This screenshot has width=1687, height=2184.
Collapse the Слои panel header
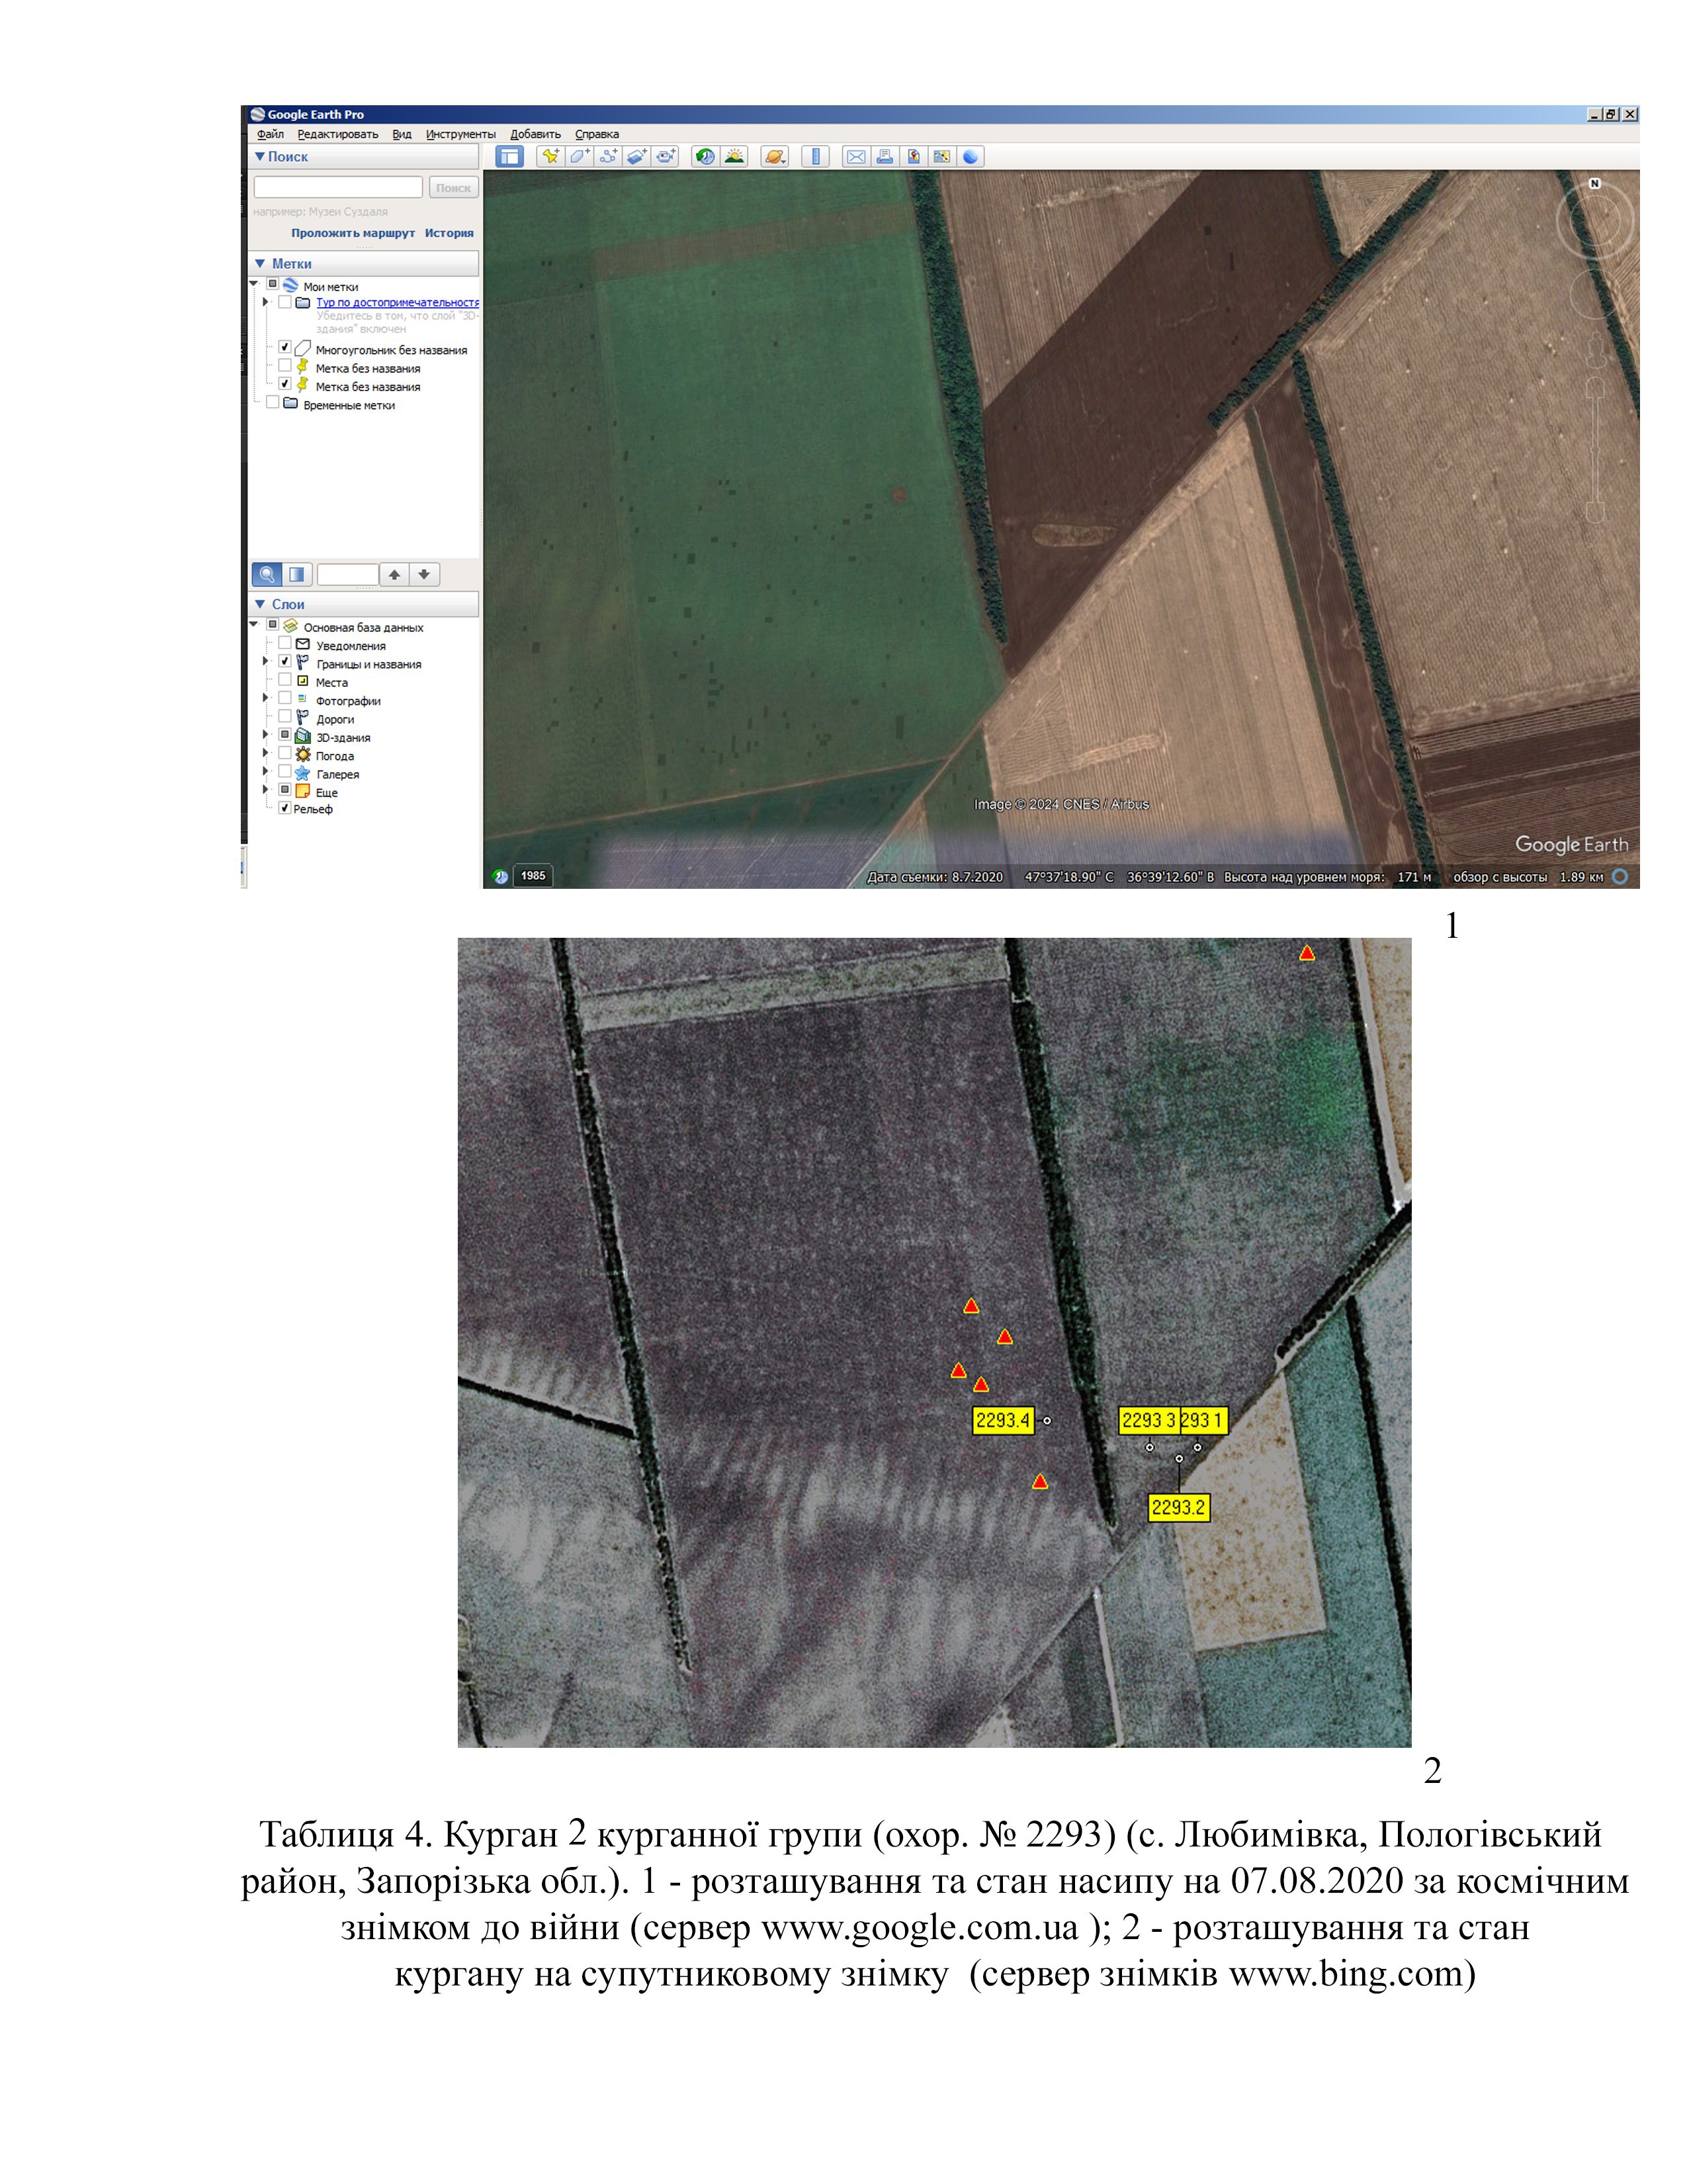261,604
